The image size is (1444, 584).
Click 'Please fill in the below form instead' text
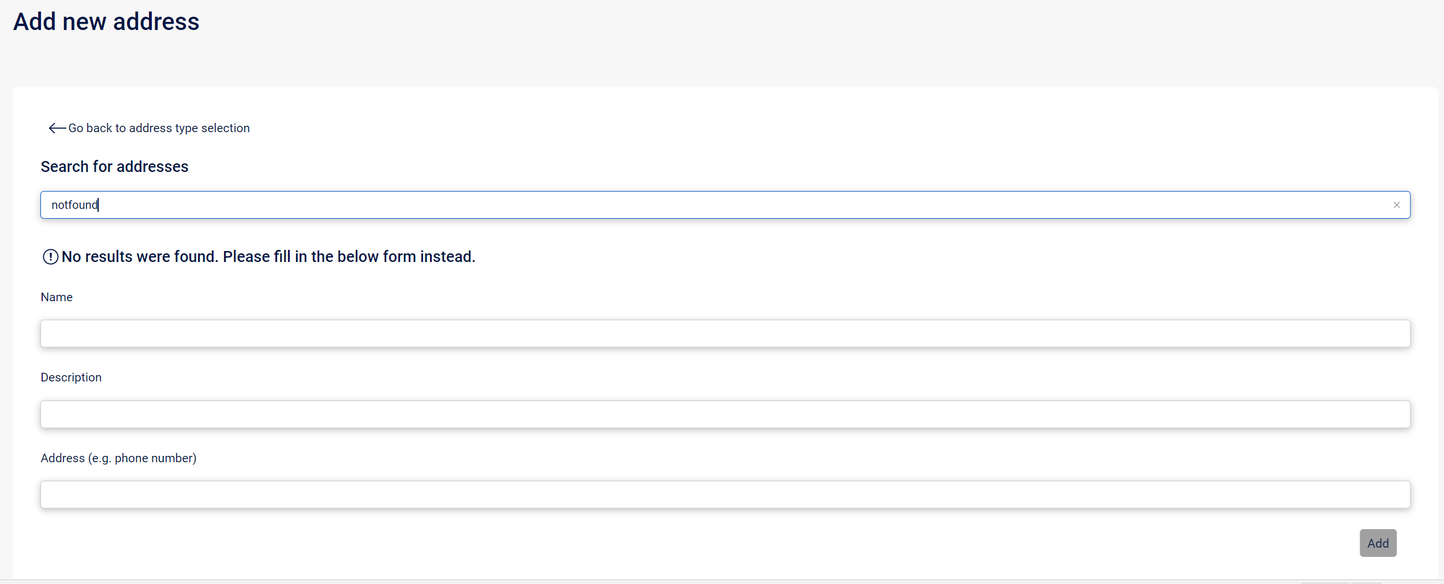(349, 257)
